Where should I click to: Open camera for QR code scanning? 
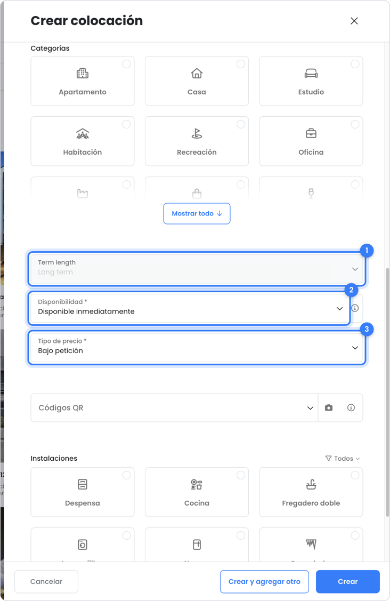(x=329, y=408)
